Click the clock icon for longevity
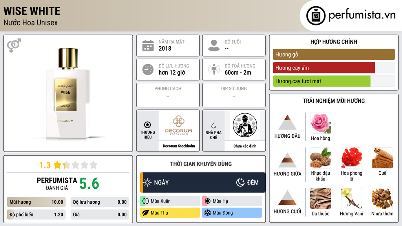 [148, 69]
